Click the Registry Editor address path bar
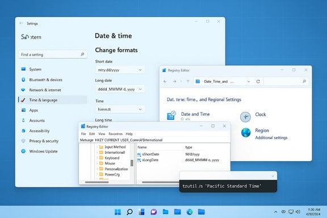This screenshot has width=327, height=218. coord(154,140)
